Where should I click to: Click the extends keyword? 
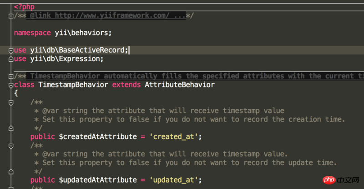[x=126, y=85]
